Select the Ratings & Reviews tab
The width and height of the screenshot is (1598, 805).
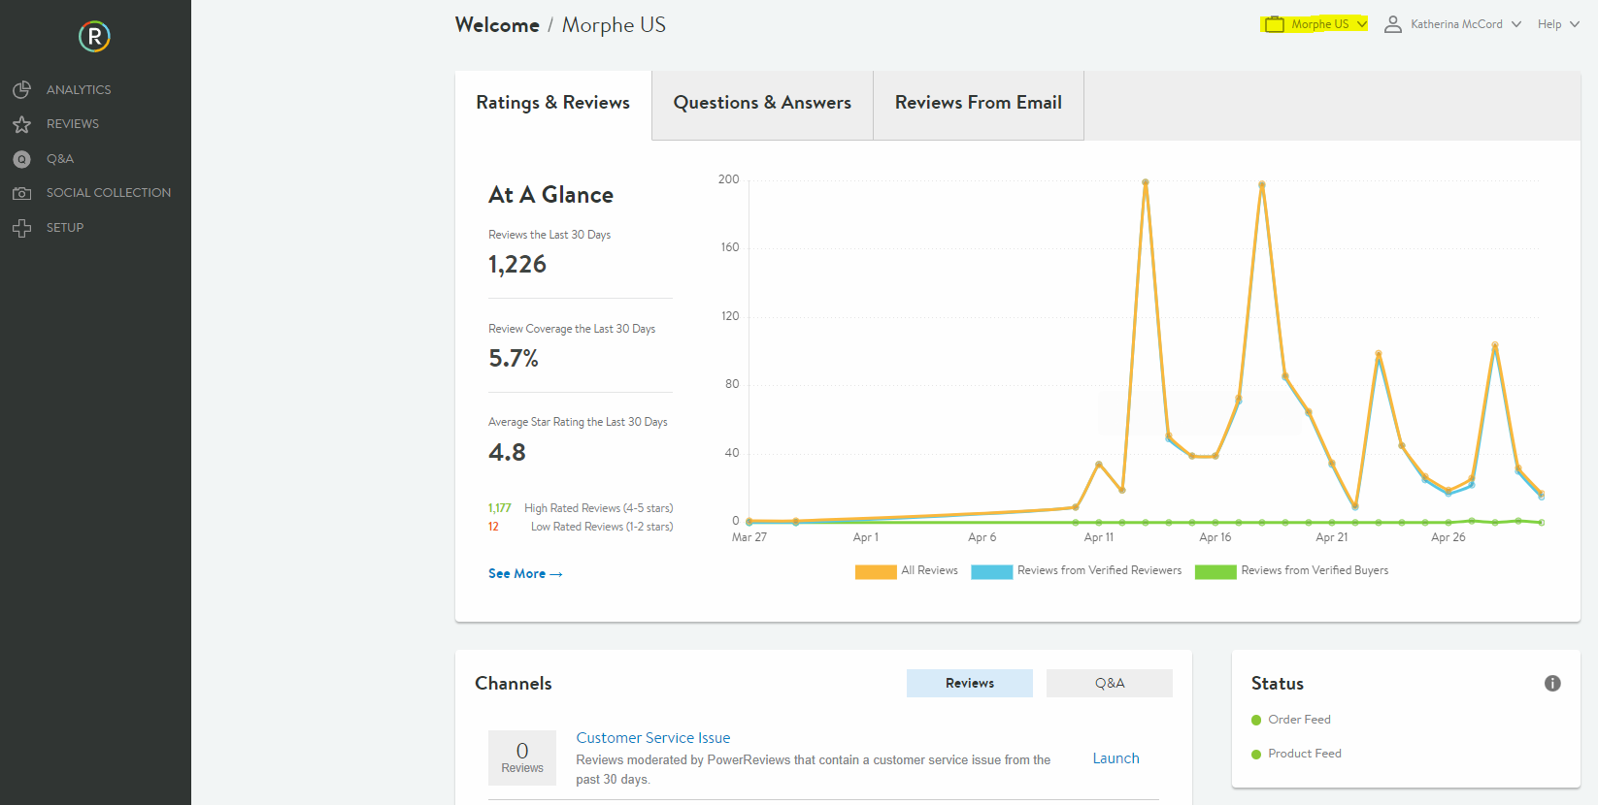pyautogui.click(x=553, y=105)
